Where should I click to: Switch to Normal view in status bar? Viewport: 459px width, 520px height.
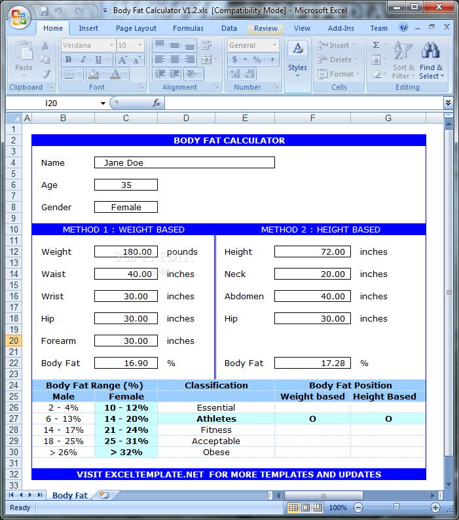tap(294, 508)
